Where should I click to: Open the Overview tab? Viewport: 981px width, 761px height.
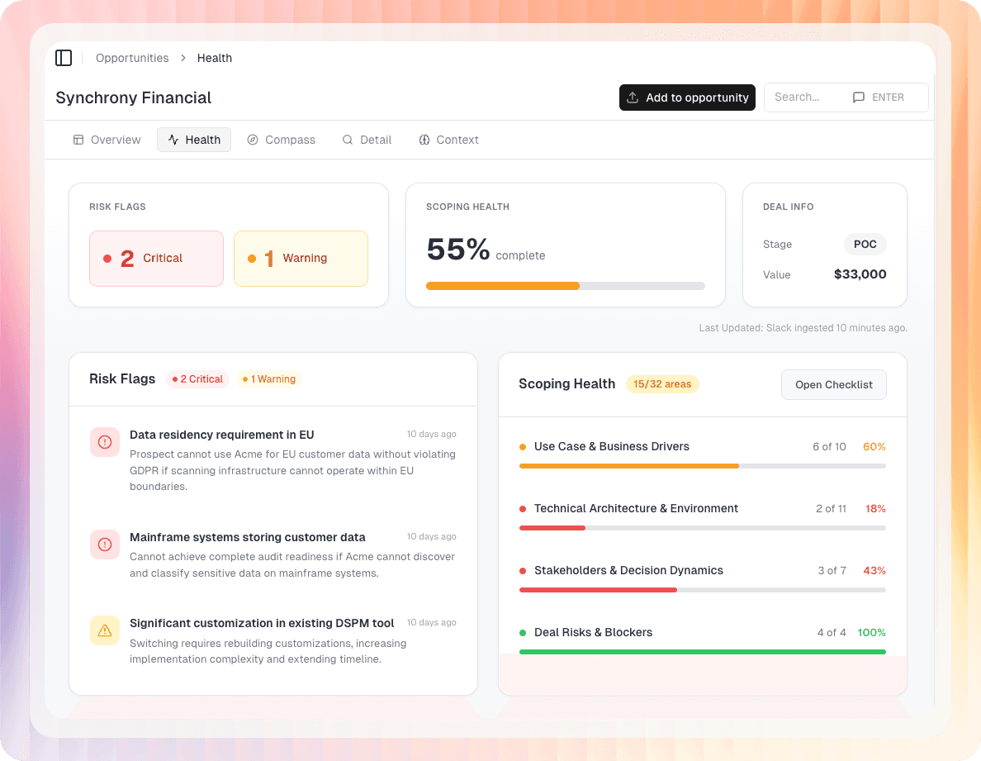click(107, 140)
